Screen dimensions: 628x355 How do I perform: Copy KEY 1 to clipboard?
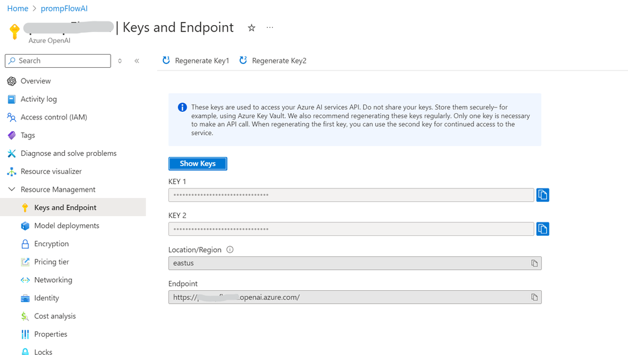click(543, 195)
